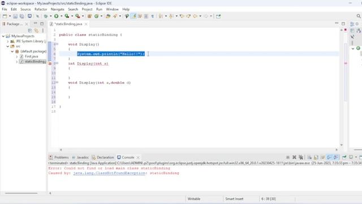Click the New Java Package icon
This screenshot has width=362, height=204.
(x=89, y=16)
